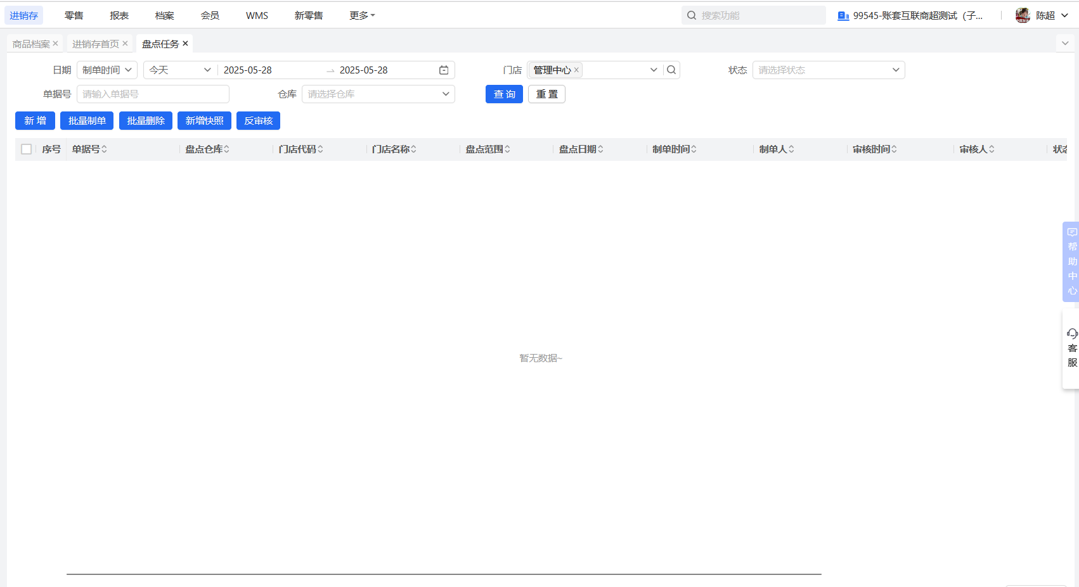This screenshot has height=587, width=1079.
Task: Focus the 搜索功能 search box
Action: pos(754,15)
